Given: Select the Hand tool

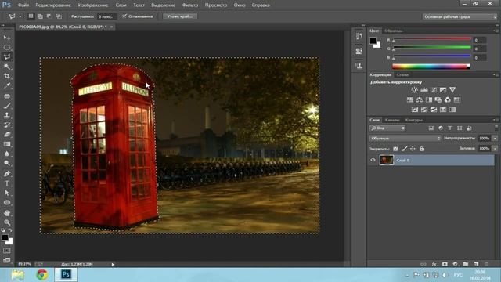Looking at the screenshot, I should click(7, 212).
